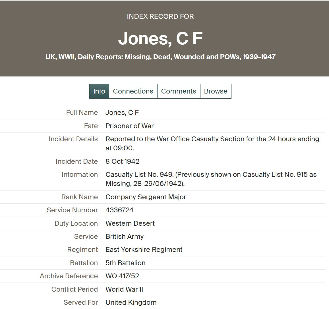Open the Browse tab
This screenshot has width=329, height=309.
[216, 91]
